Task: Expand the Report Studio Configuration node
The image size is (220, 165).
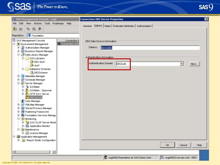Action: pos(18,140)
